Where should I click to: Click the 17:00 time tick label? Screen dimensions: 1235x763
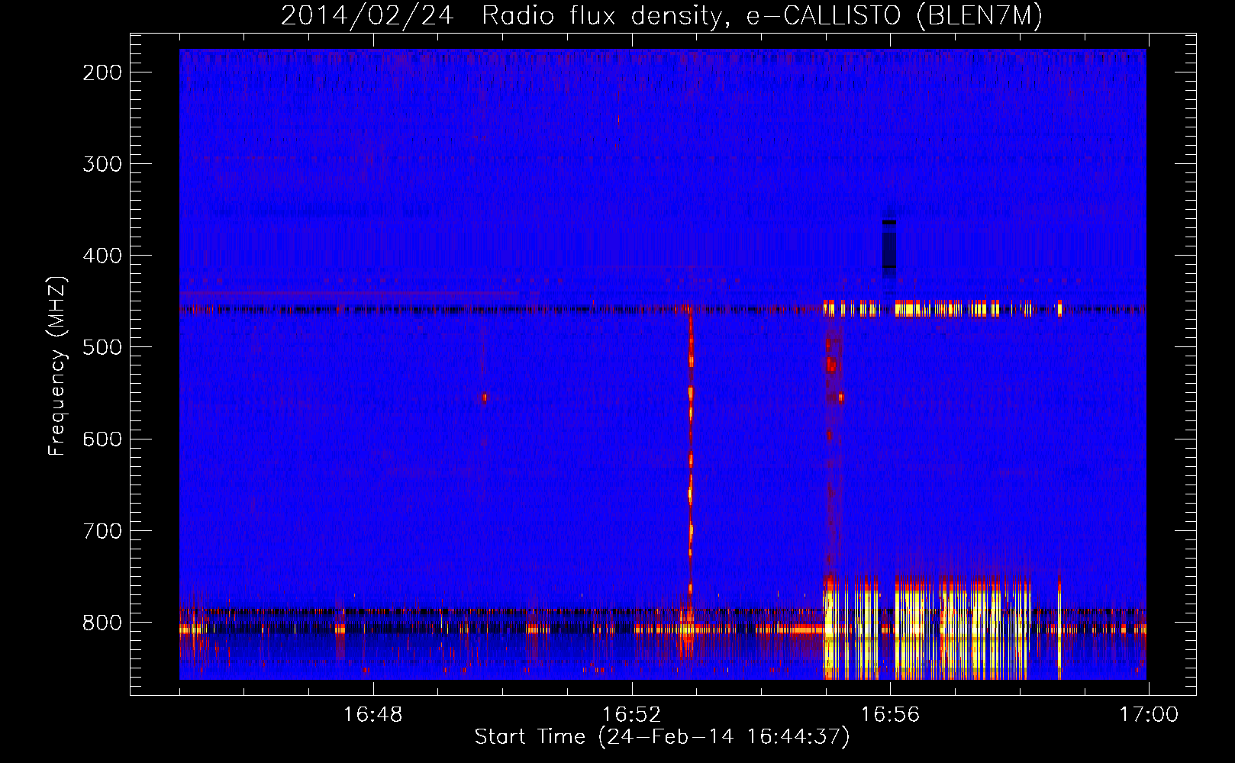click(1149, 715)
